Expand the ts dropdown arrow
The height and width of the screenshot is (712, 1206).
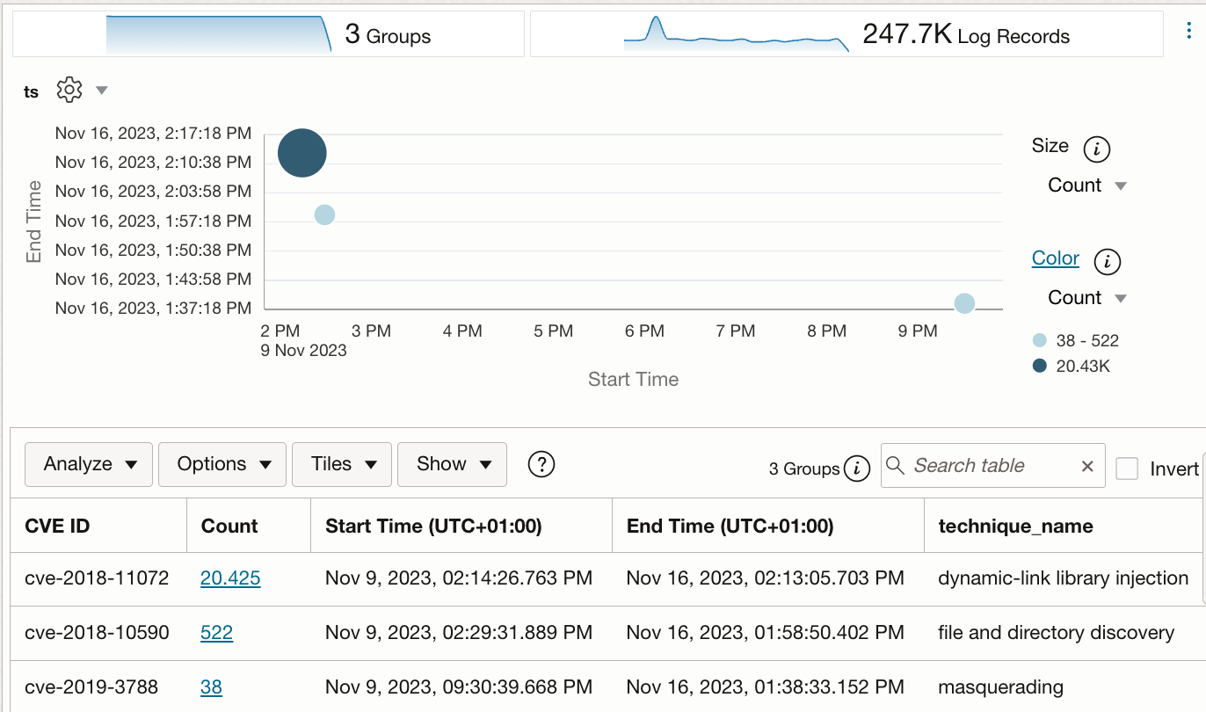102,89
